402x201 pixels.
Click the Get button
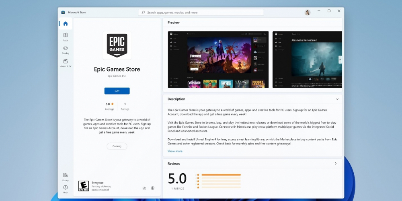[117, 91]
